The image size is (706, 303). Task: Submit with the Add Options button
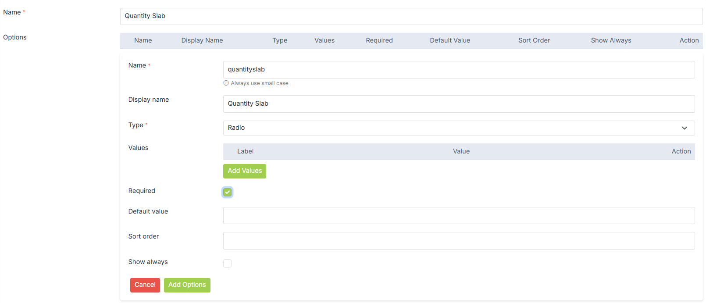[187, 285]
